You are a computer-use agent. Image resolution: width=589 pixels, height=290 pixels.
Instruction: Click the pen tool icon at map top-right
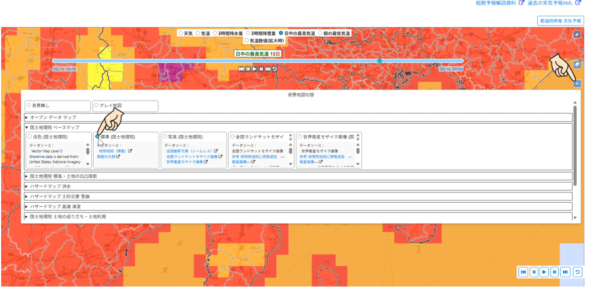pyautogui.click(x=576, y=34)
